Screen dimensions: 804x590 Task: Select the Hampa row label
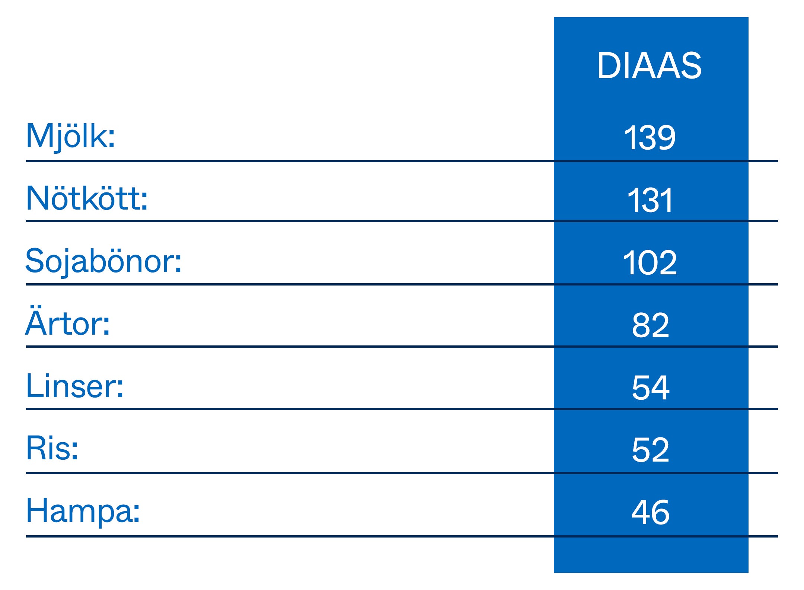coord(83,511)
